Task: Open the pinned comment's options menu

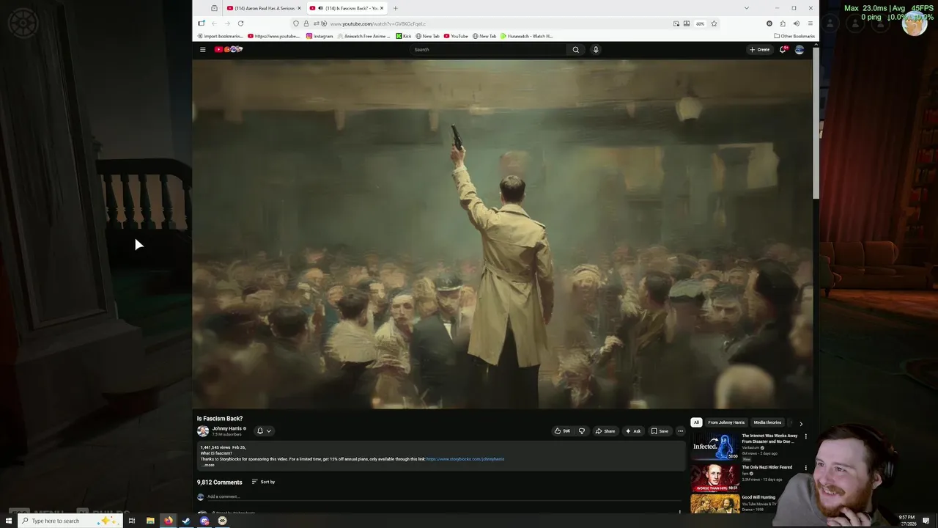Action: pyautogui.click(x=679, y=512)
